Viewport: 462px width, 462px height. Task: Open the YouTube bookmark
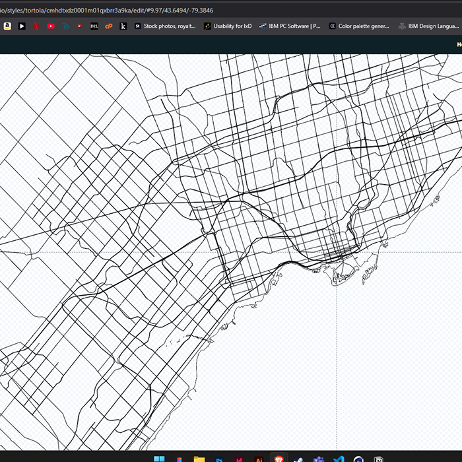[x=51, y=26]
